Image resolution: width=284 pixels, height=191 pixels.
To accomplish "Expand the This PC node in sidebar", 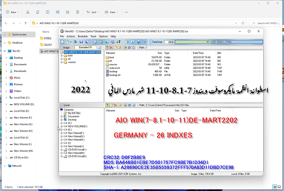I will (x=5, y=51).
